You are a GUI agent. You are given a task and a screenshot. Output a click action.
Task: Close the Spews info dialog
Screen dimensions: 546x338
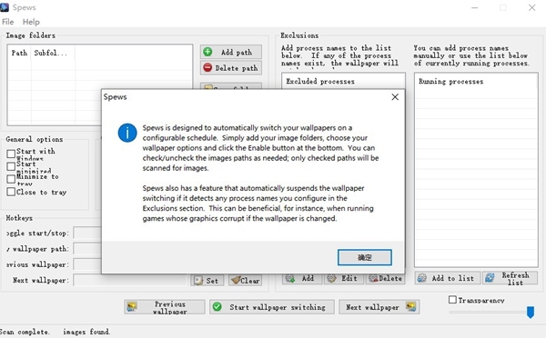coord(395,97)
